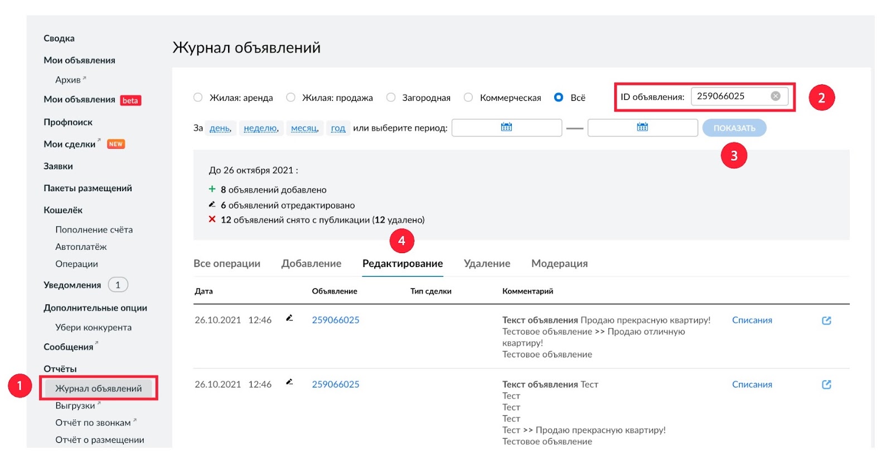Open Списания link in the first row
This screenshot has width=892, height=470.
(752, 320)
